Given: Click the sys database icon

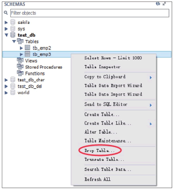Looking at the screenshot, I should [x=13, y=29].
